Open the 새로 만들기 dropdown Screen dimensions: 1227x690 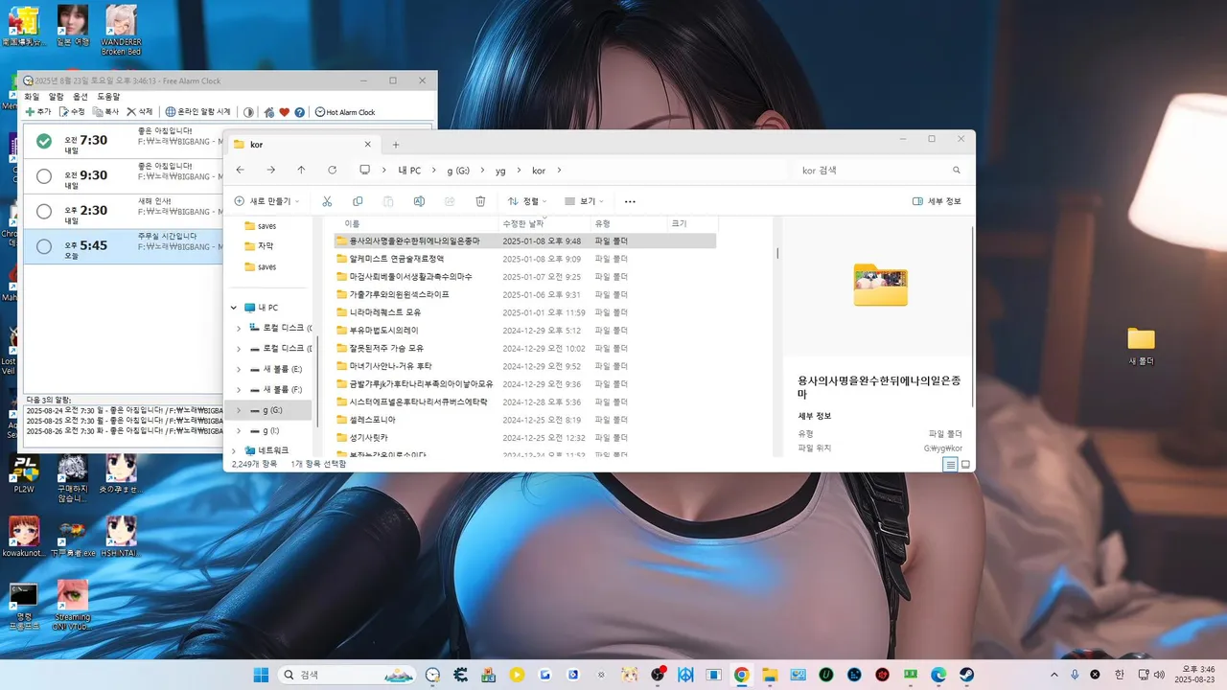tap(266, 201)
